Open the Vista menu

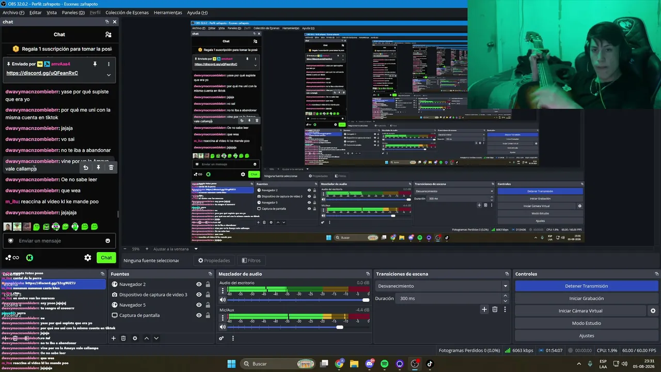click(52, 12)
